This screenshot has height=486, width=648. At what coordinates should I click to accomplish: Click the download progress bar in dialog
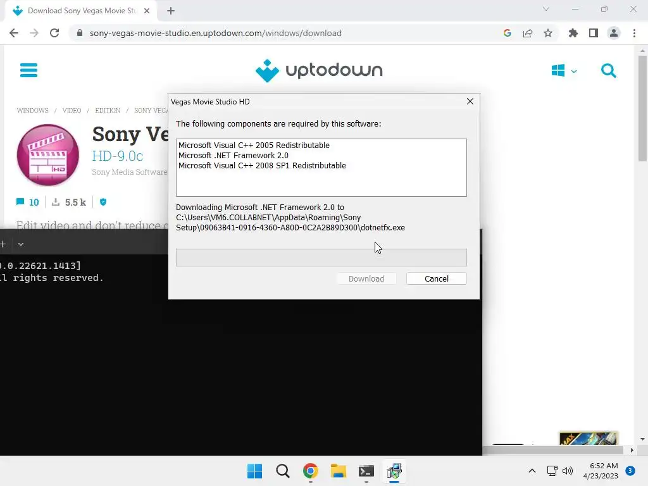[321, 257]
